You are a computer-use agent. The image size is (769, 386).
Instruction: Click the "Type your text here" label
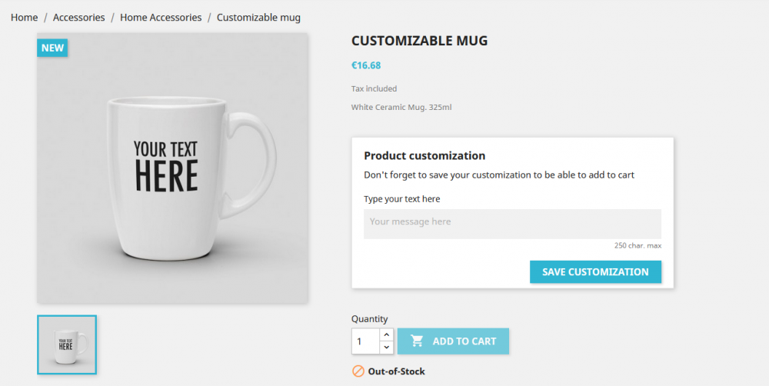tap(402, 199)
